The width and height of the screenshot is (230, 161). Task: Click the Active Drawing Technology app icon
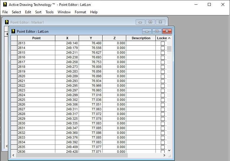pos(5,4)
